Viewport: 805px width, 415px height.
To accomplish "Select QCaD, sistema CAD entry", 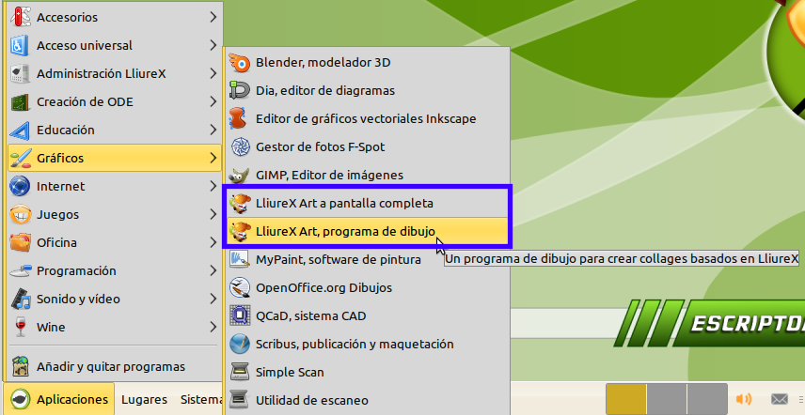I will 368,316.
